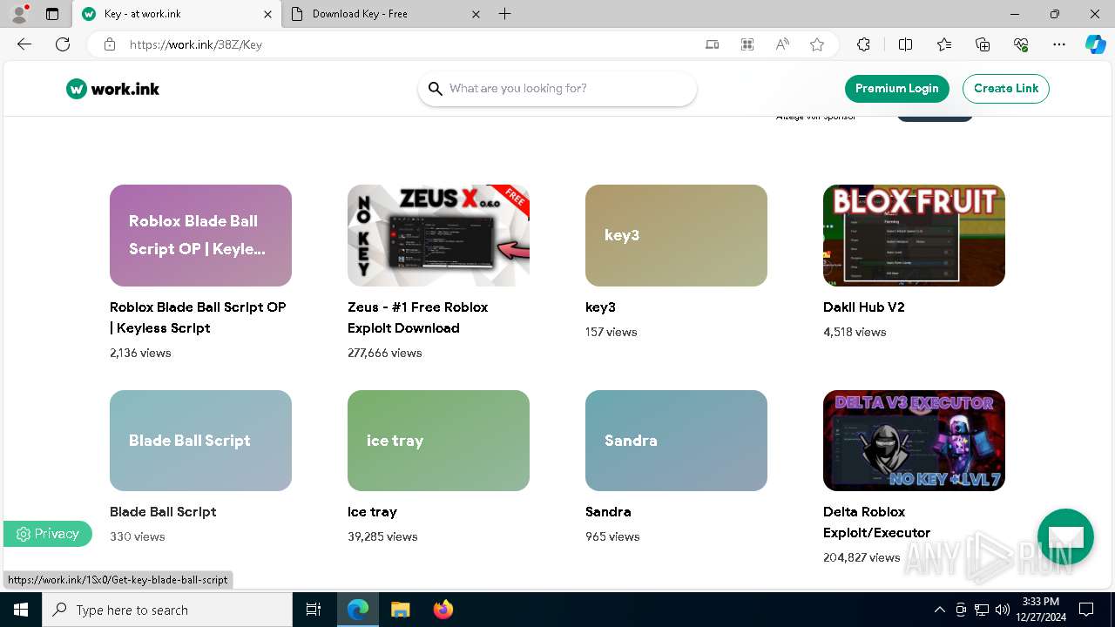Image resolution: width=1115 pixels, height=627 pixels.
Task: Open 'Ice tray' title link
Action: tap(372, 512)
